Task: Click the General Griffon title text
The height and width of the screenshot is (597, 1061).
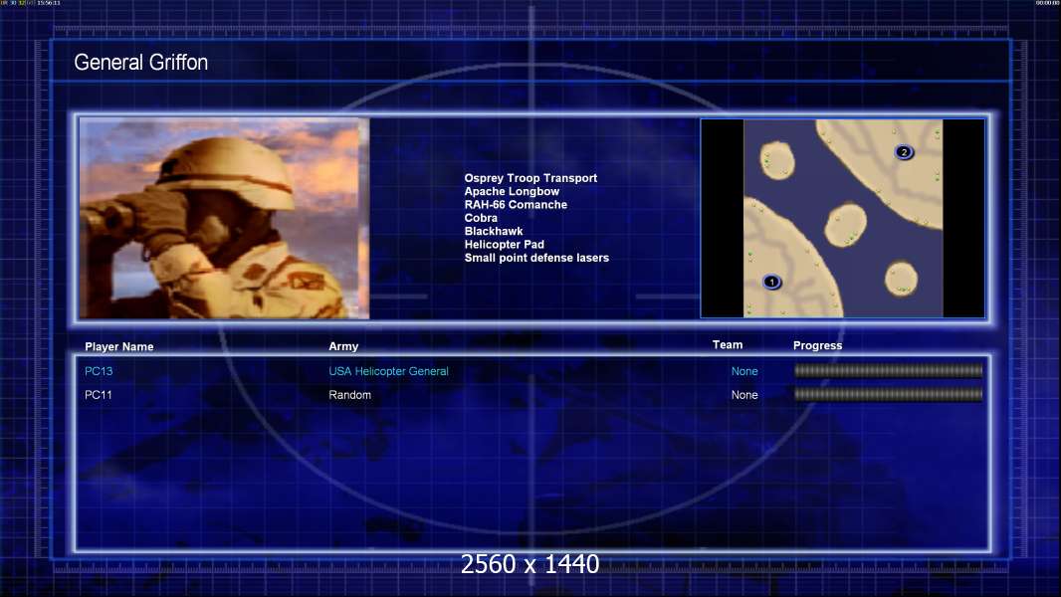Action: [140, 63]
